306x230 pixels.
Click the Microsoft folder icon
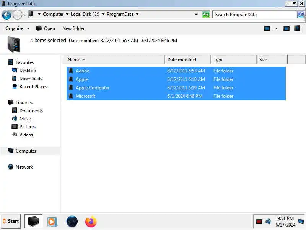click(x=71, y=96)
